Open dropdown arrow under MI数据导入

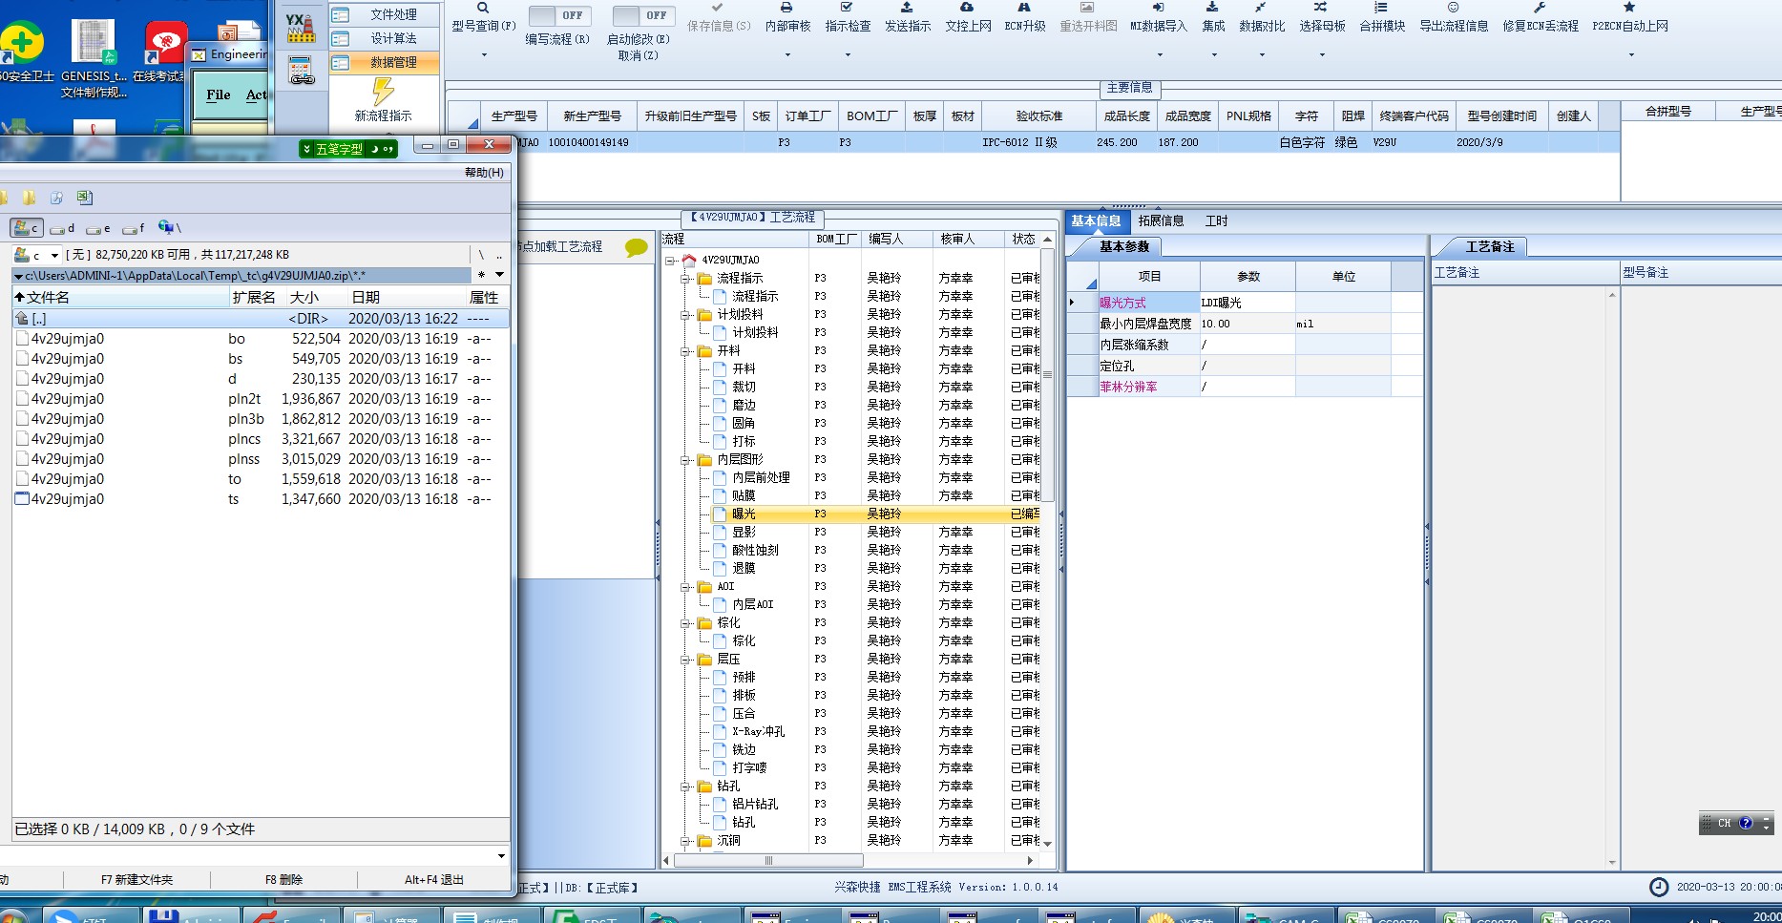1159,54
